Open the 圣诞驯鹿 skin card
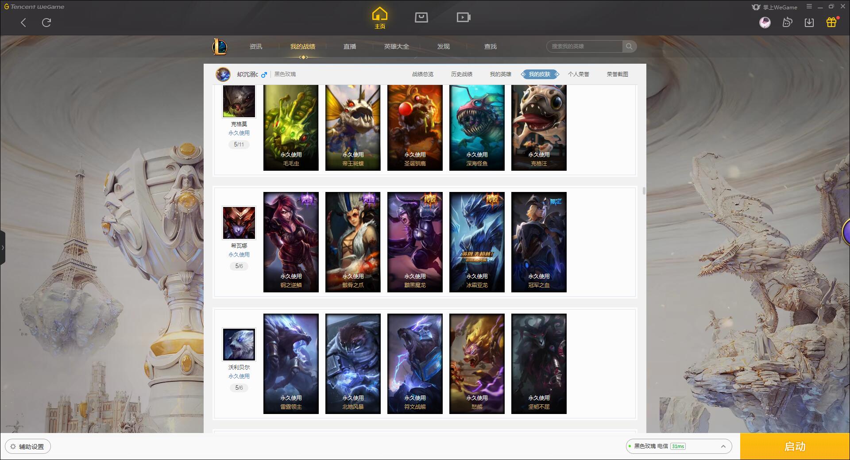Screen dimensions: 850x460 tap(415, 128)
